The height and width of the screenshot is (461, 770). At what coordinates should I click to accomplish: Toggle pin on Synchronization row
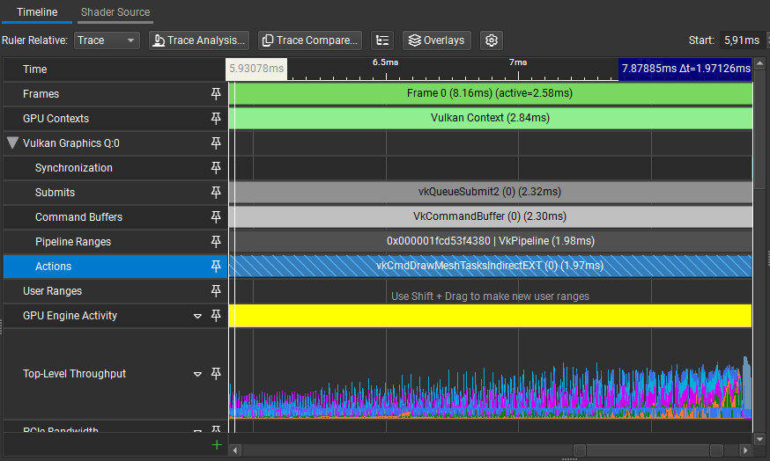click(216, 168)
